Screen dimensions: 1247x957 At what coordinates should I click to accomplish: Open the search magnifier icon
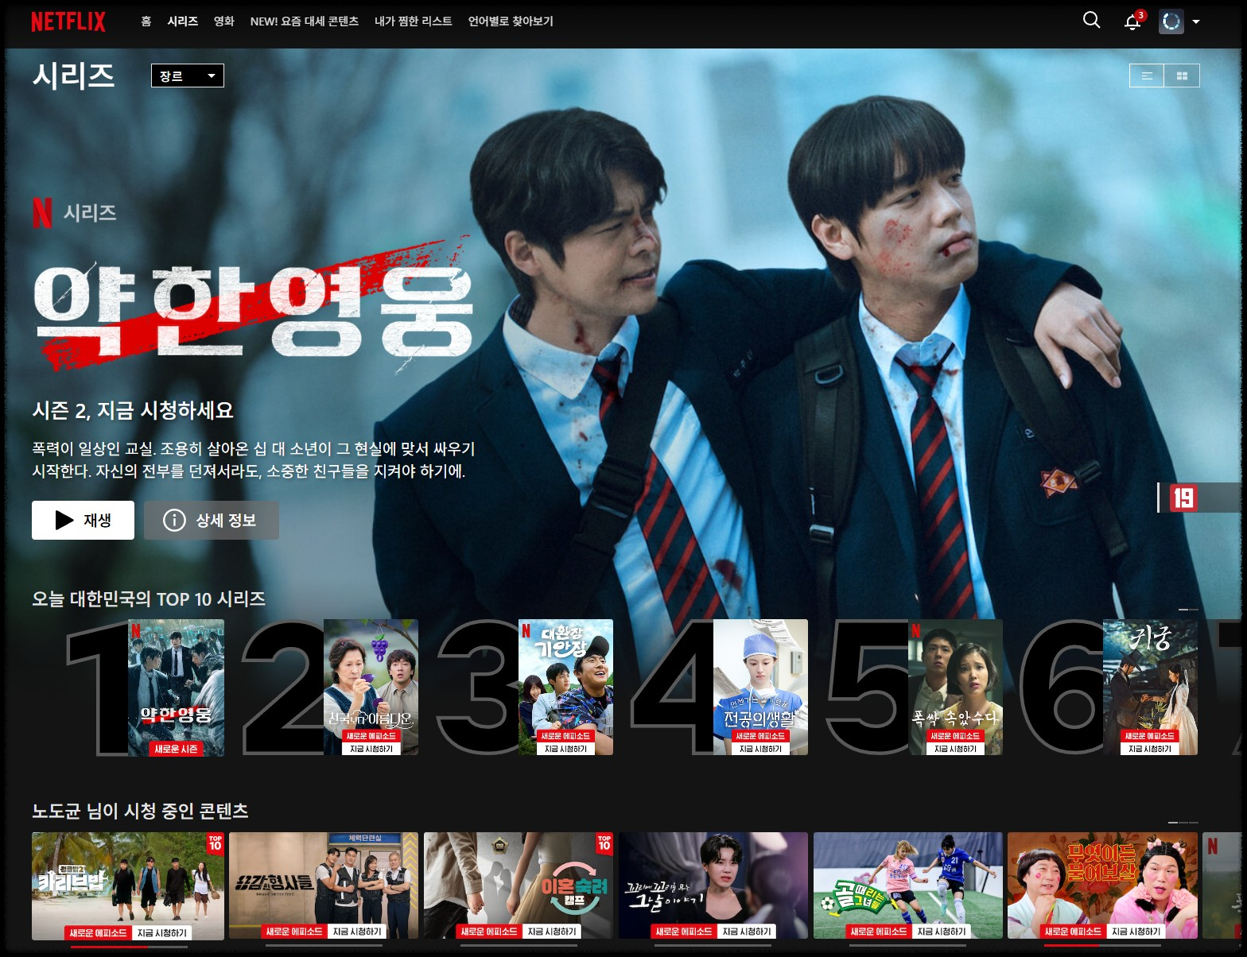point(1092,21)
